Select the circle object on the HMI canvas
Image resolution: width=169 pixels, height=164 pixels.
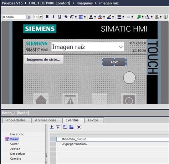[x=129, y=78]
